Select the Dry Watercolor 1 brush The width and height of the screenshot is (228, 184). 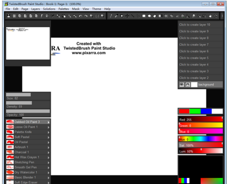click(28, 172)
